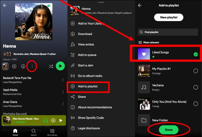This screenshot has width=202, height=137.
Task: Click the About recommendations info icon
Action: (73, 107)
